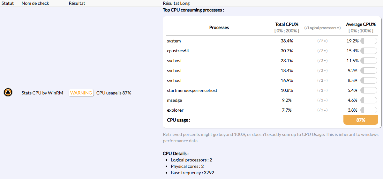Click the orange 87% CPU usage box
This screenshot has width=383, height=179.
361,120
